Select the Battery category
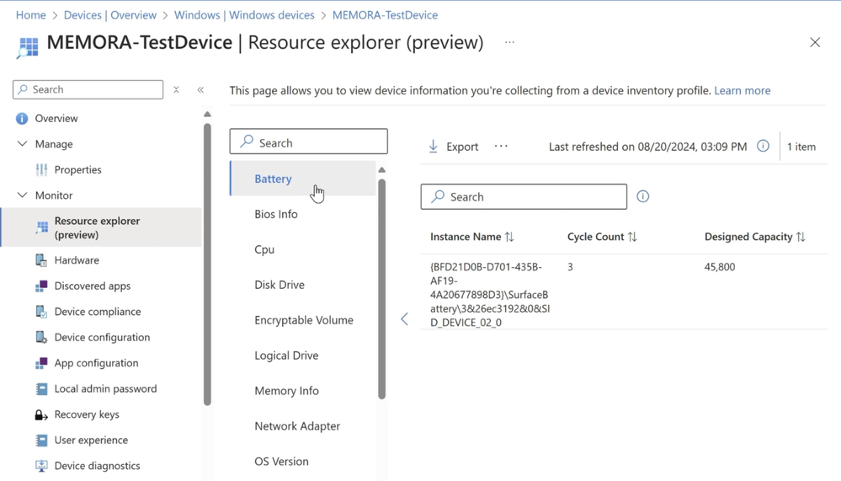The height and width of the screenshot is (481, 841). [303, 179]
